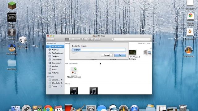Select Curse device in the sidebar
This screenshot has height=111, width=198.
[x=54, y=86]
